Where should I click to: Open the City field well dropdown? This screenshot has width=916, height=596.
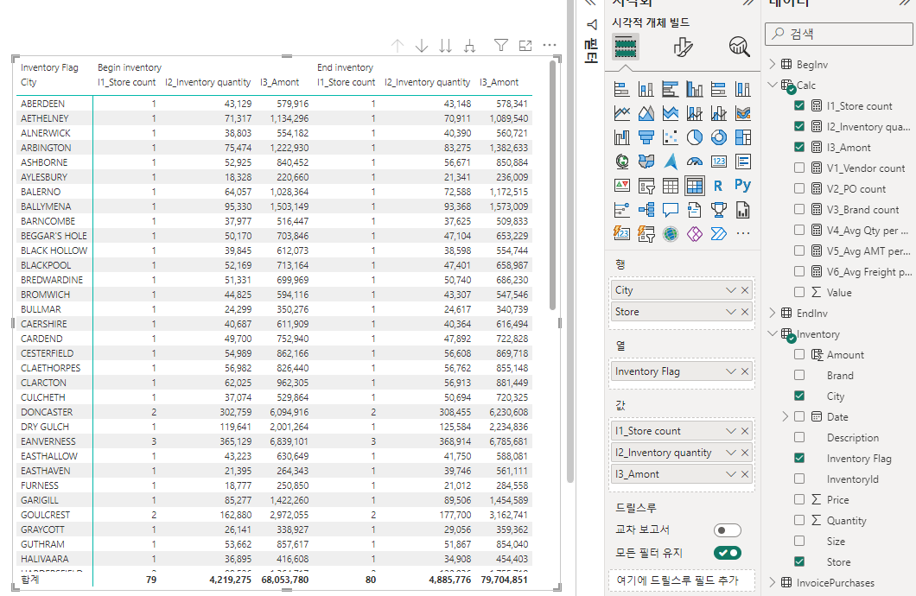point(731,290)
